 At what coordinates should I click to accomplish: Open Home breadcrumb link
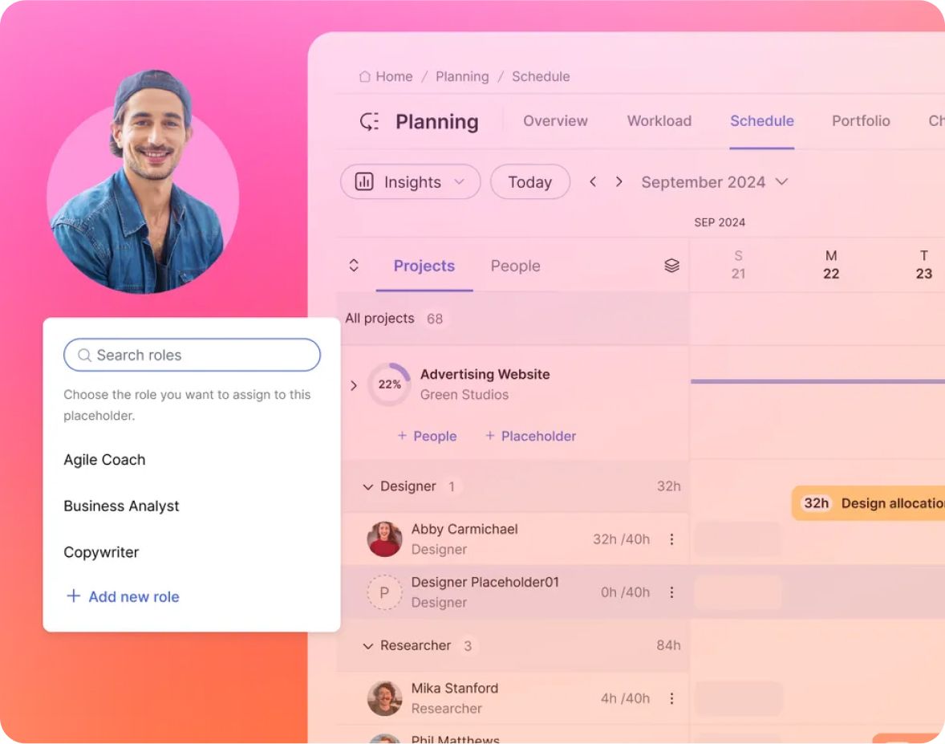click(394, 76)
